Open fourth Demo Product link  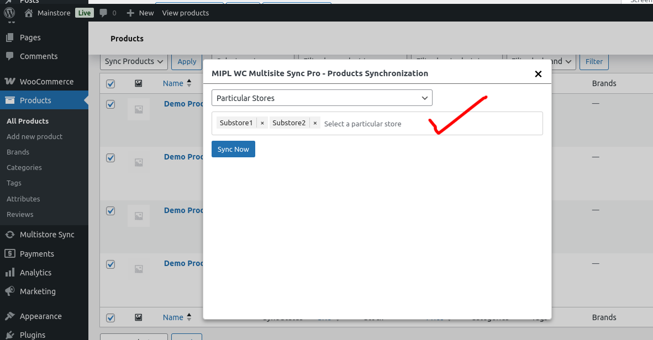pos(183,263)
